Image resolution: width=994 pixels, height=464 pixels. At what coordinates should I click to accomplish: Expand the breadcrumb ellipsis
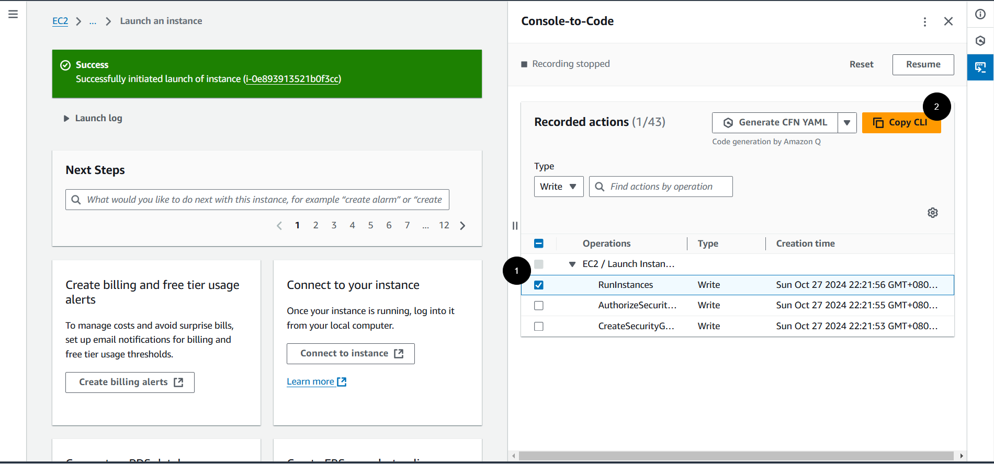click(93, 21)
